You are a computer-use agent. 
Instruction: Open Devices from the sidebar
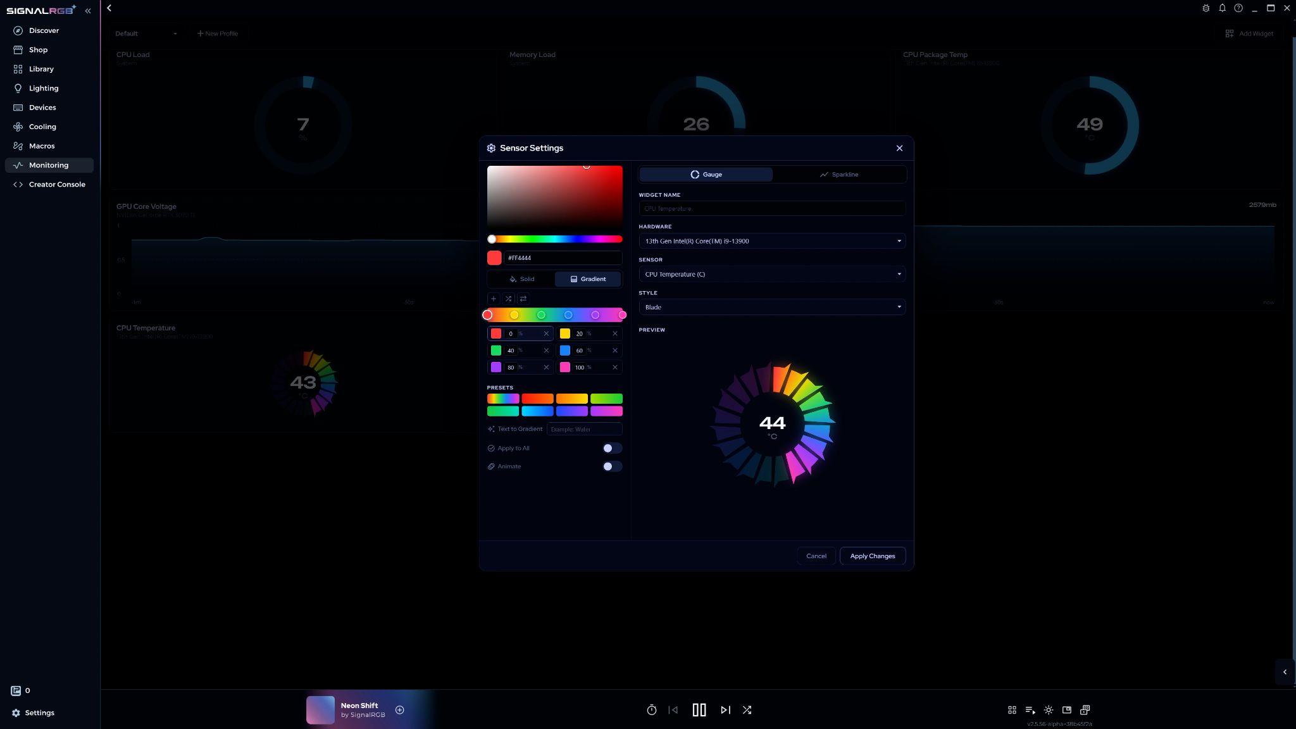point(42,108)
